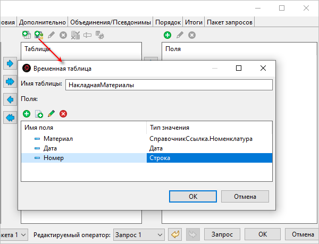Delete the selected field with the red cross icon
This screenshot has height=244, width=319.
(63, 114)
